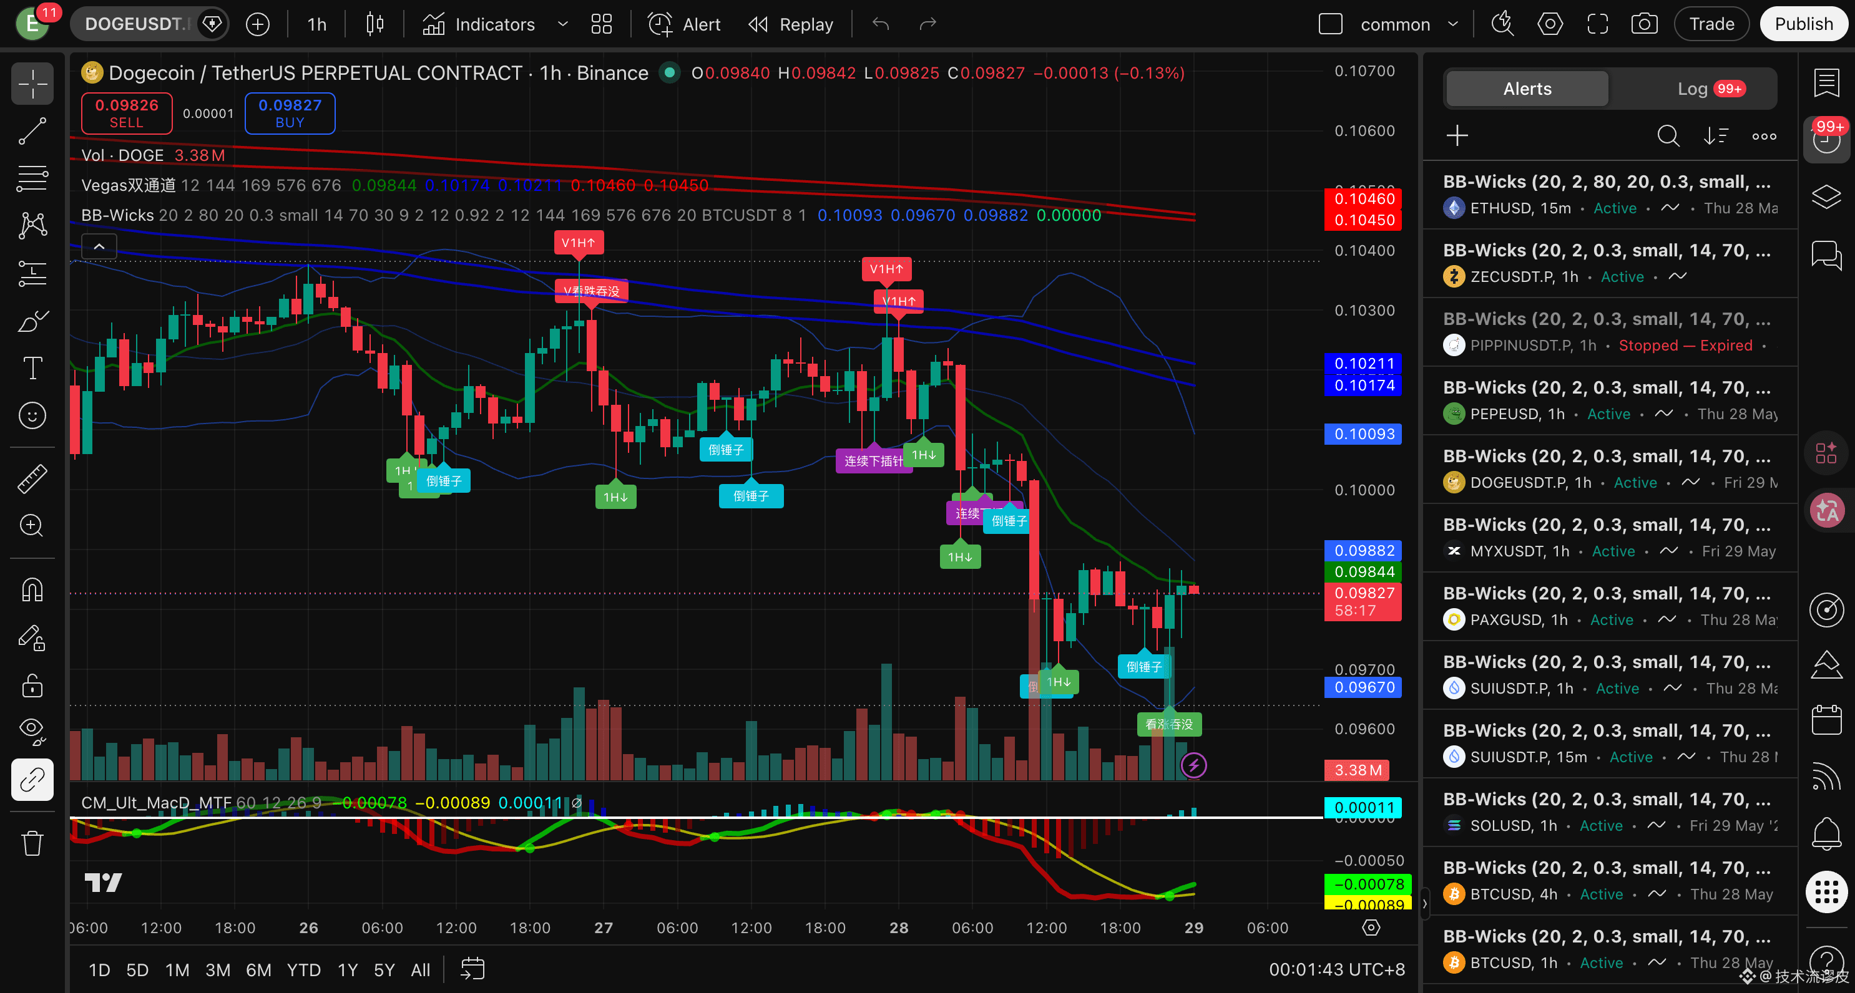1855x993 pixels.
Task: Toggle stay in drawing mode
Action: tap(32, 637)
